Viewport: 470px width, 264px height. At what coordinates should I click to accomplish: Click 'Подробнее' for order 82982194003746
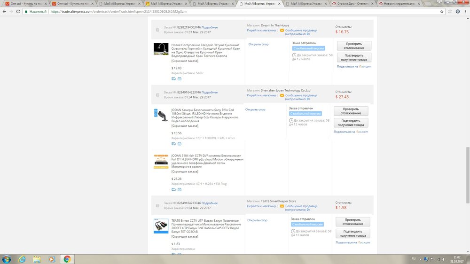pos(210,27)
